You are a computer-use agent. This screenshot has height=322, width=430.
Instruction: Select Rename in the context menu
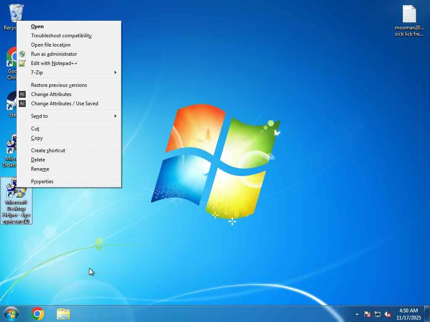pos(69,169)
